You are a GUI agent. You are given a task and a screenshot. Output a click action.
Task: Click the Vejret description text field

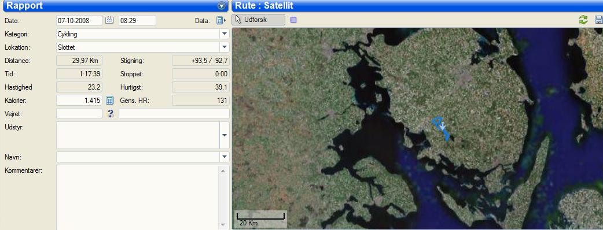tap(174, 113)
